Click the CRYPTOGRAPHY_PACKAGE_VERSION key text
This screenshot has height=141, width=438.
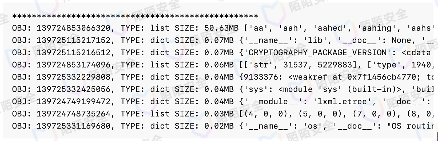tap(317, 52)
